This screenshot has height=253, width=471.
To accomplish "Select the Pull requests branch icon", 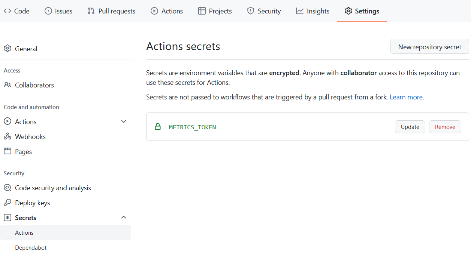I will click(90, 11).
